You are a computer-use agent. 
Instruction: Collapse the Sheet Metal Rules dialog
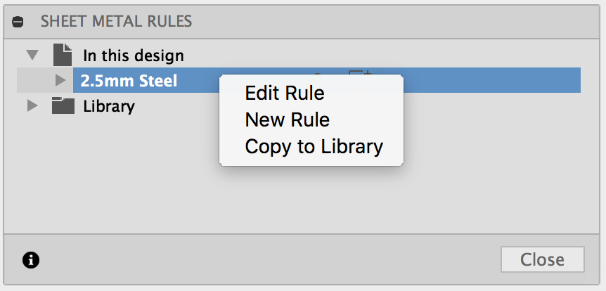[20, 21]
